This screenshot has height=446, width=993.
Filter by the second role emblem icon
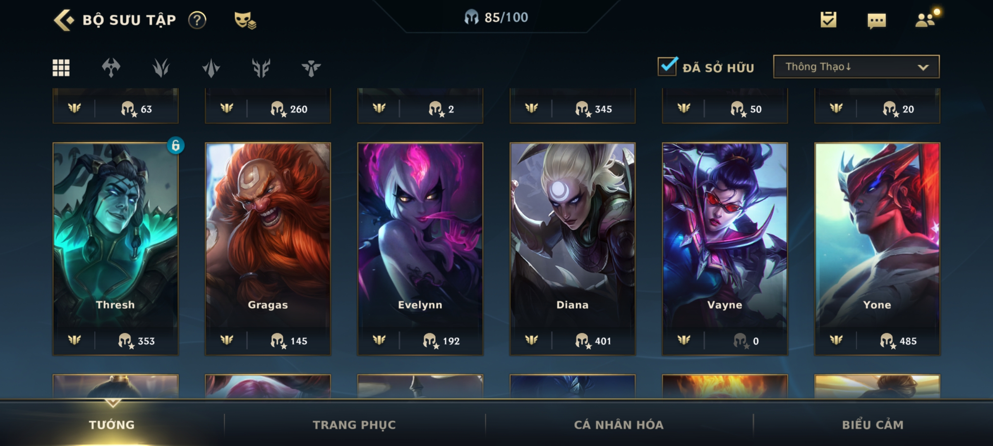click(x=161, y=68)
